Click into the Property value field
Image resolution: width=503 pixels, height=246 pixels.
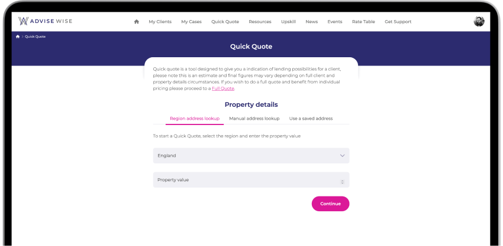tap(251, 180)
